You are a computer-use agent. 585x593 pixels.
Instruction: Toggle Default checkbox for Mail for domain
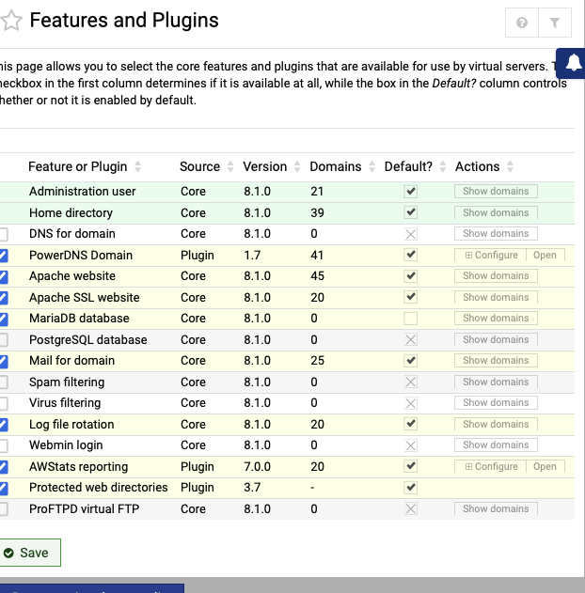[x=411, y=361]
